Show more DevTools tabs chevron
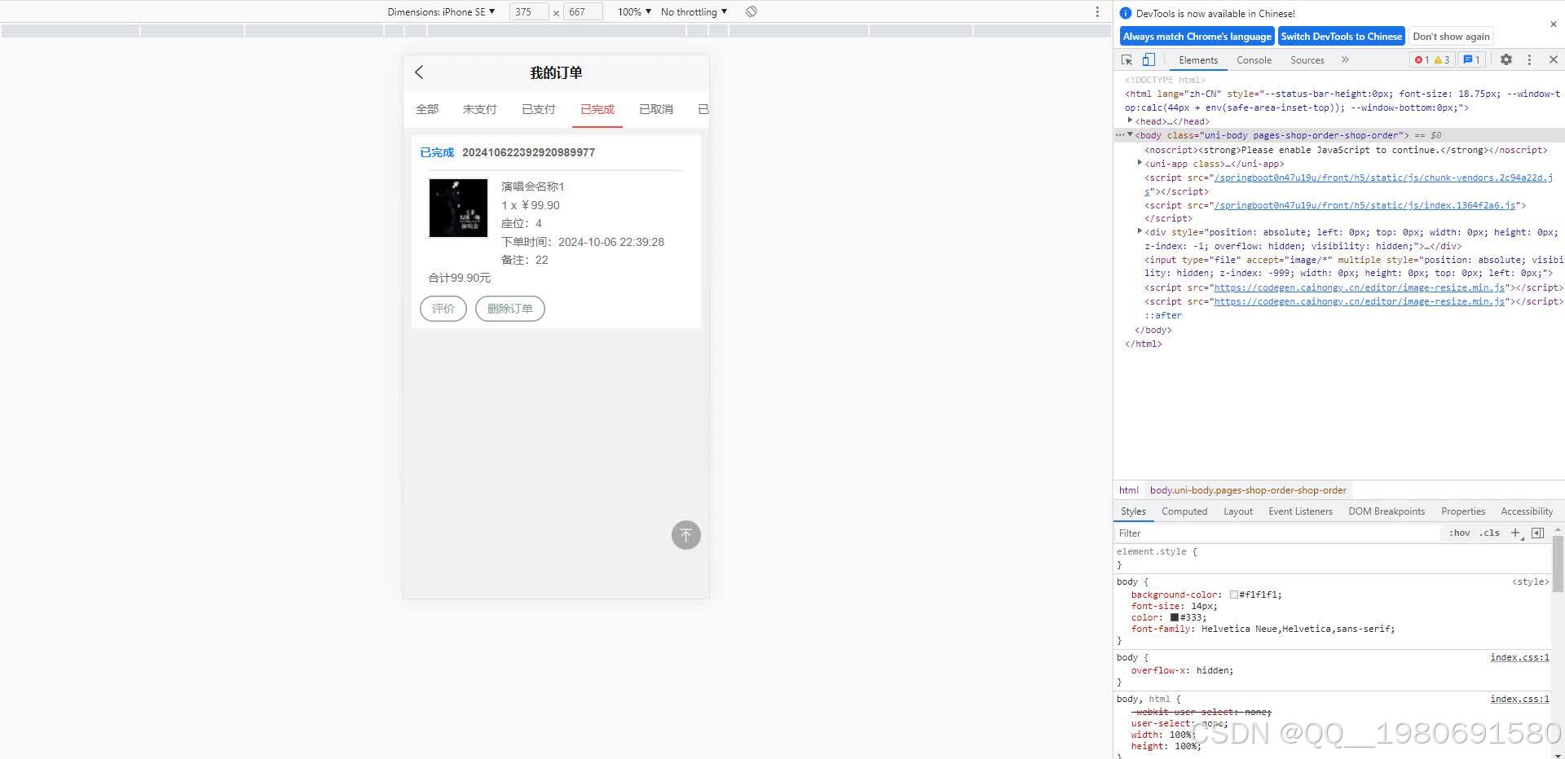Viewport: 1565px width, 759px height. tap(1345, 59)
